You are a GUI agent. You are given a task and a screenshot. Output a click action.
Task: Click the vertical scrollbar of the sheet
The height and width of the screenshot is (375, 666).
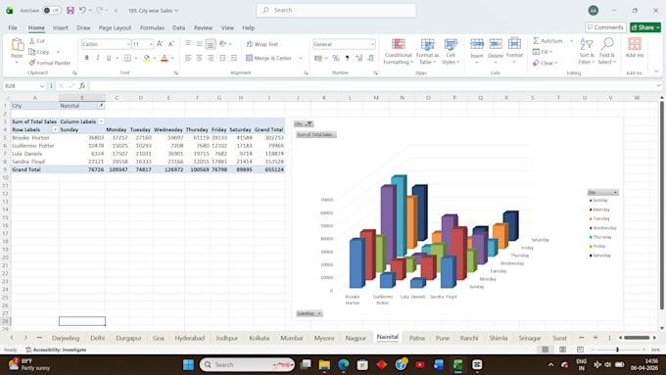661,207
